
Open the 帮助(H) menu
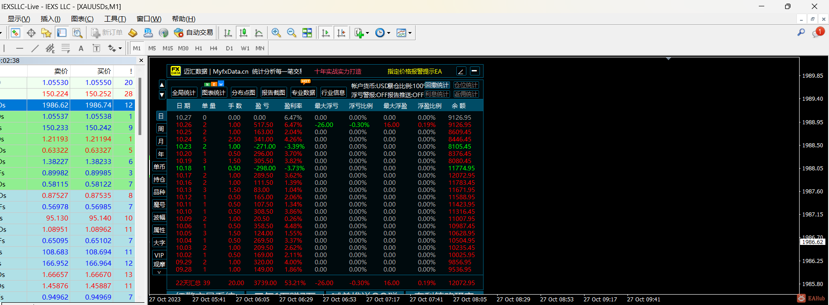pos(183,19)
